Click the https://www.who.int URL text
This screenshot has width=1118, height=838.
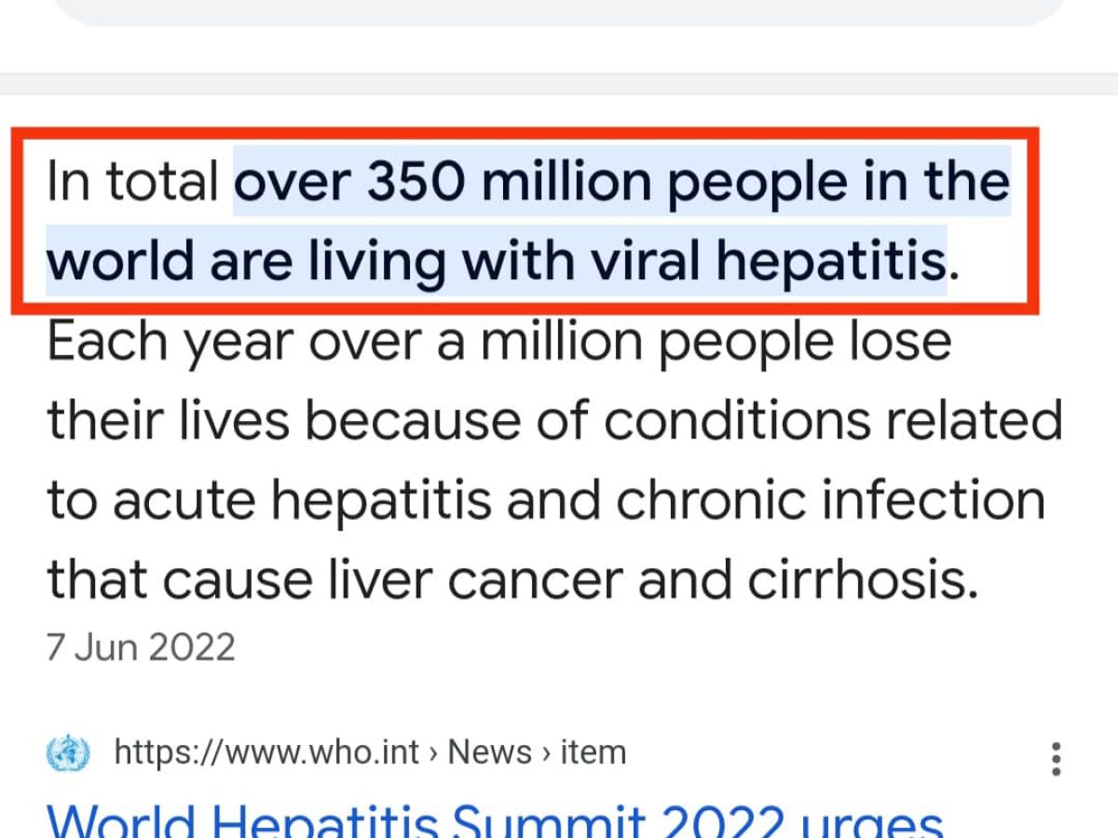coord(266,752)
